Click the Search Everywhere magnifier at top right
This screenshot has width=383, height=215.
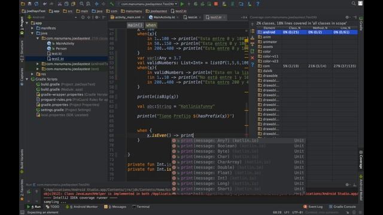[353, 4]
